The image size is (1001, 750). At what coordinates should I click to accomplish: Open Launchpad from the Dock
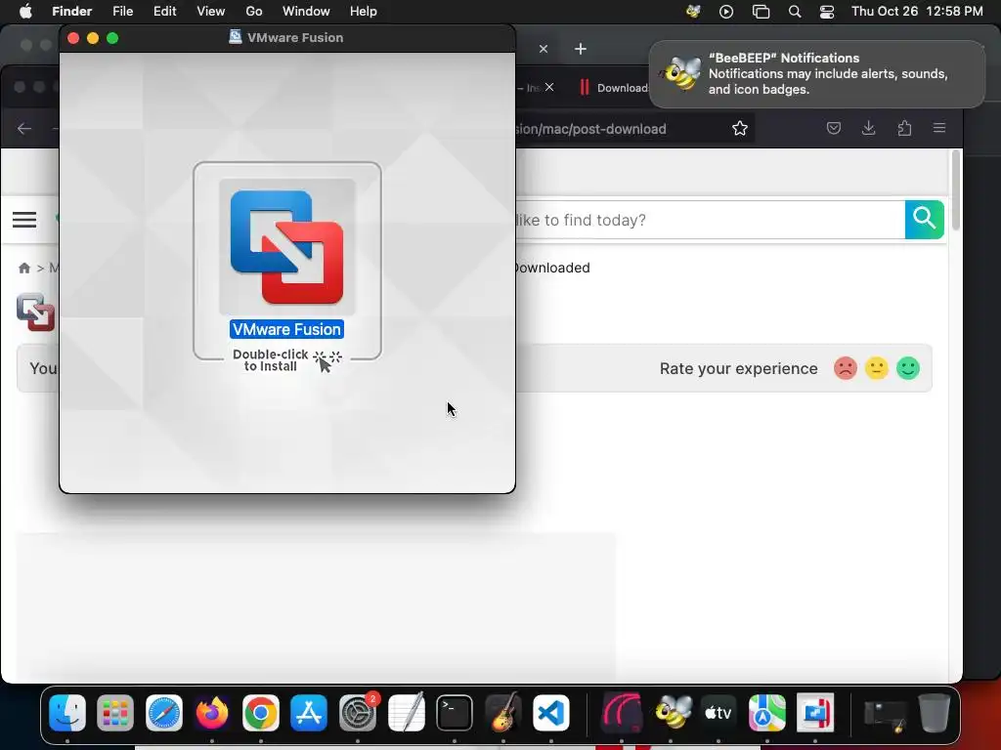[115, 713]
